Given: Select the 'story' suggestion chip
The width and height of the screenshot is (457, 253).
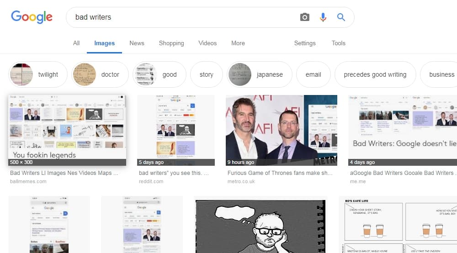Looking at the screenshot, I should coord(207,74).
